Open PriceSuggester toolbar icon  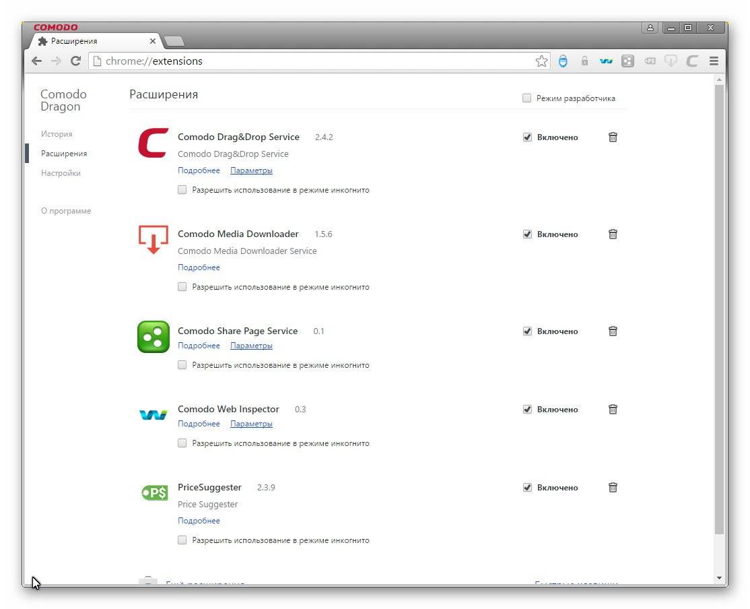[x=650, y=61]
